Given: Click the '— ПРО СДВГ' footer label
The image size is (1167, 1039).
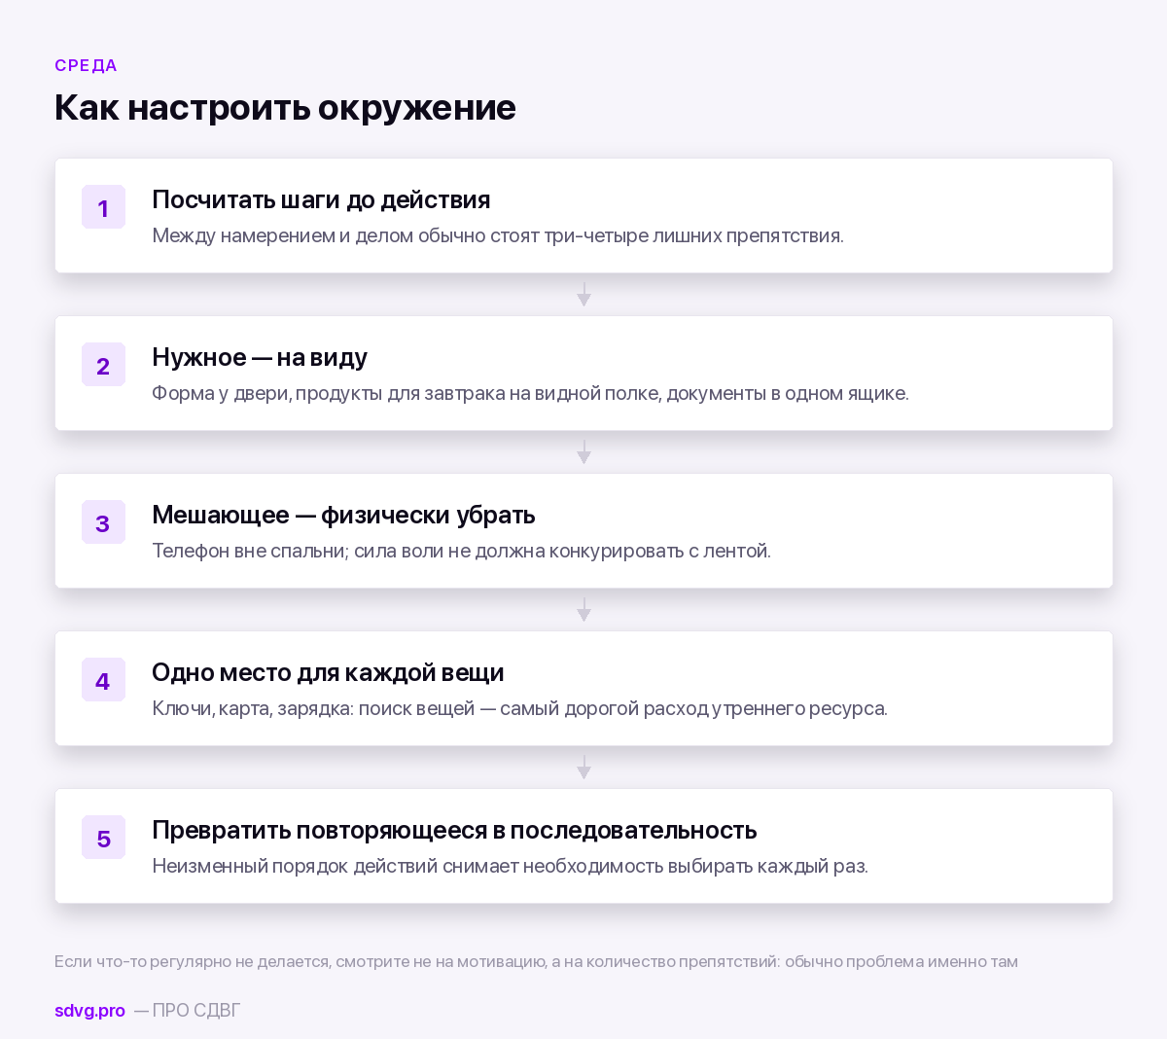Looking at the screenshot, I should (x=187, y=1010).
